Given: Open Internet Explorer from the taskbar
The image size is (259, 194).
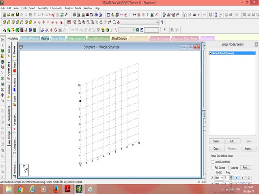Looking at the screenshot, I should click(x=32, y=189).
